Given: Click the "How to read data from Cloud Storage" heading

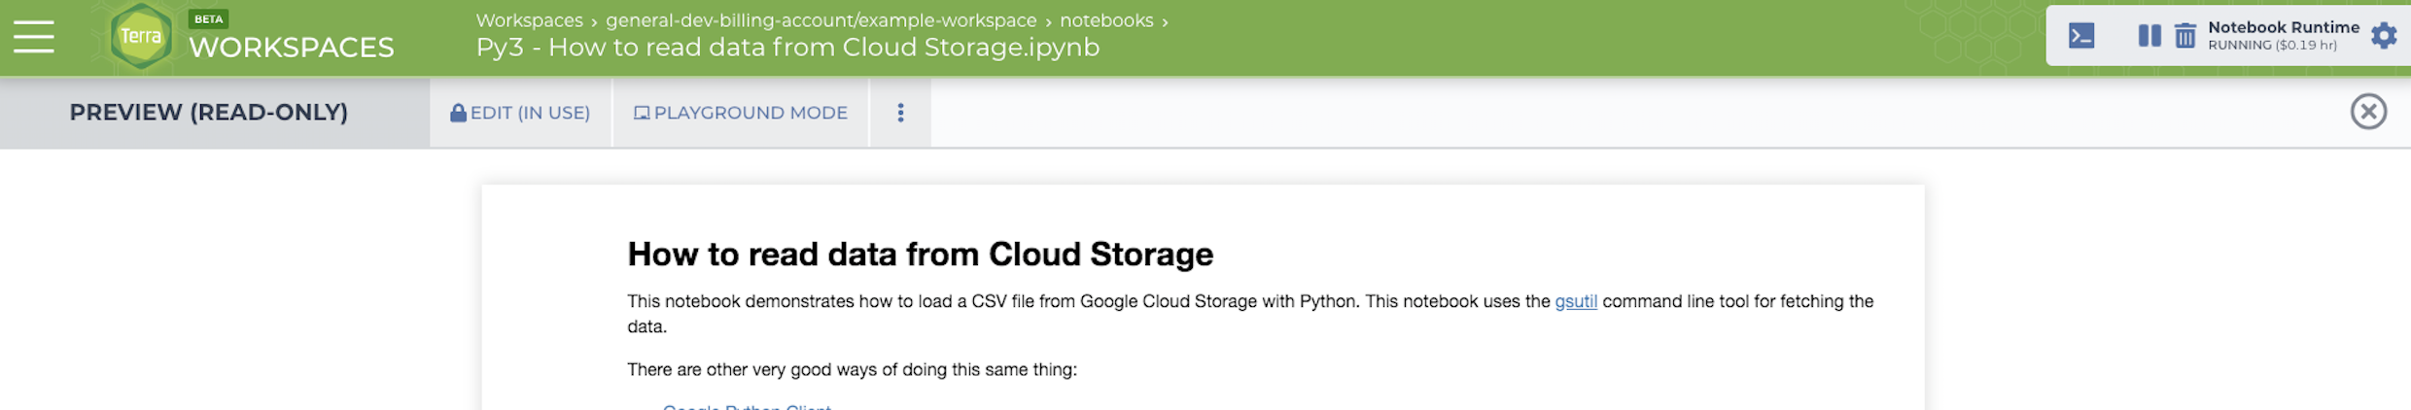Looking at the screenshot, I should tap(920, 255).
